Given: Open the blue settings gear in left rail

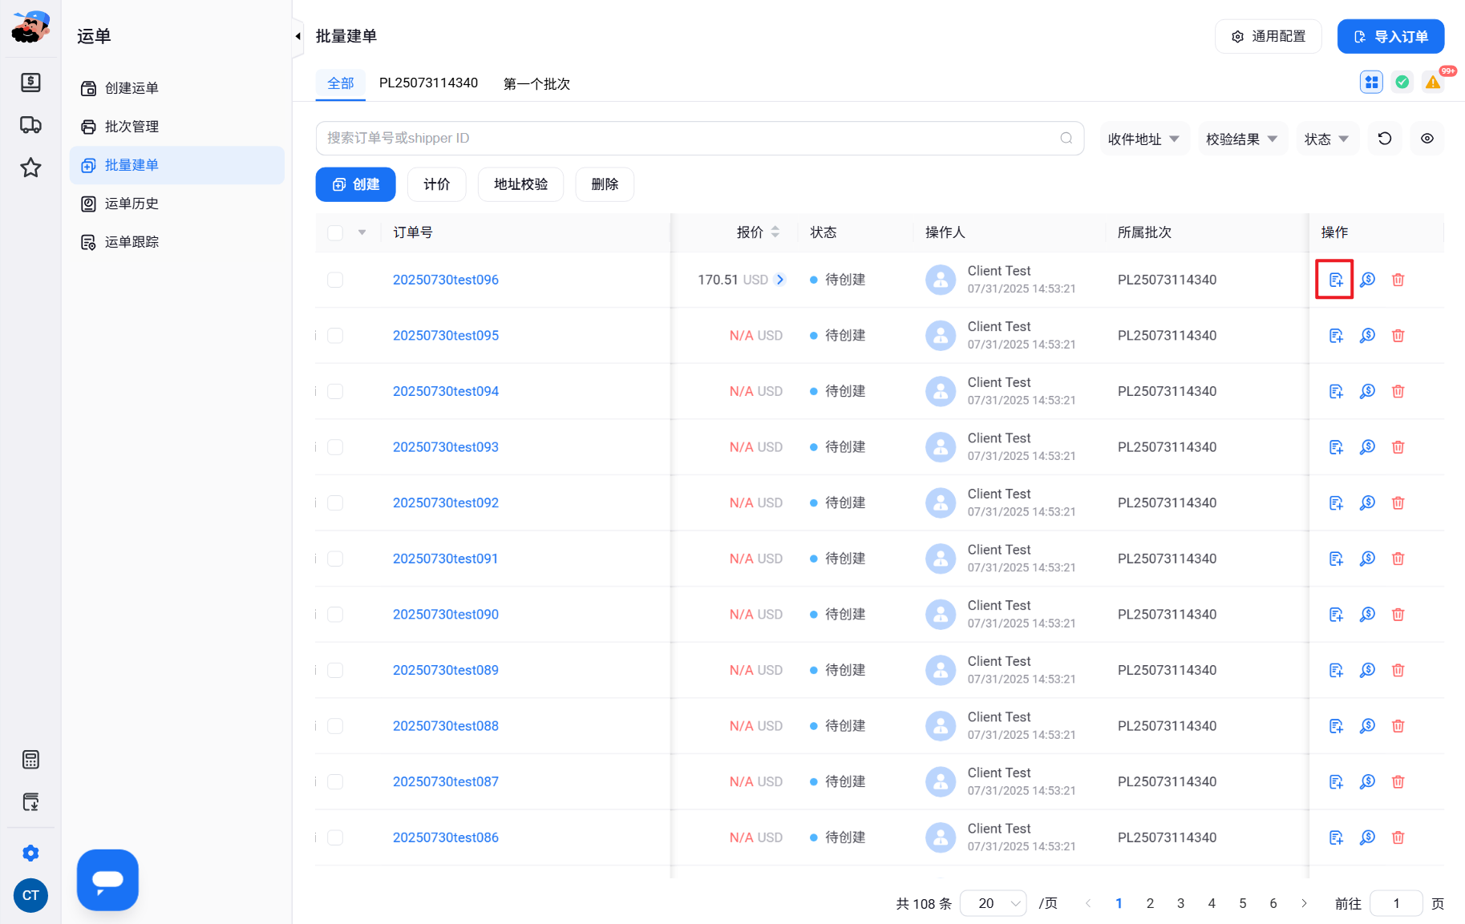Looking at the screenshot, I should click(30, 853).
